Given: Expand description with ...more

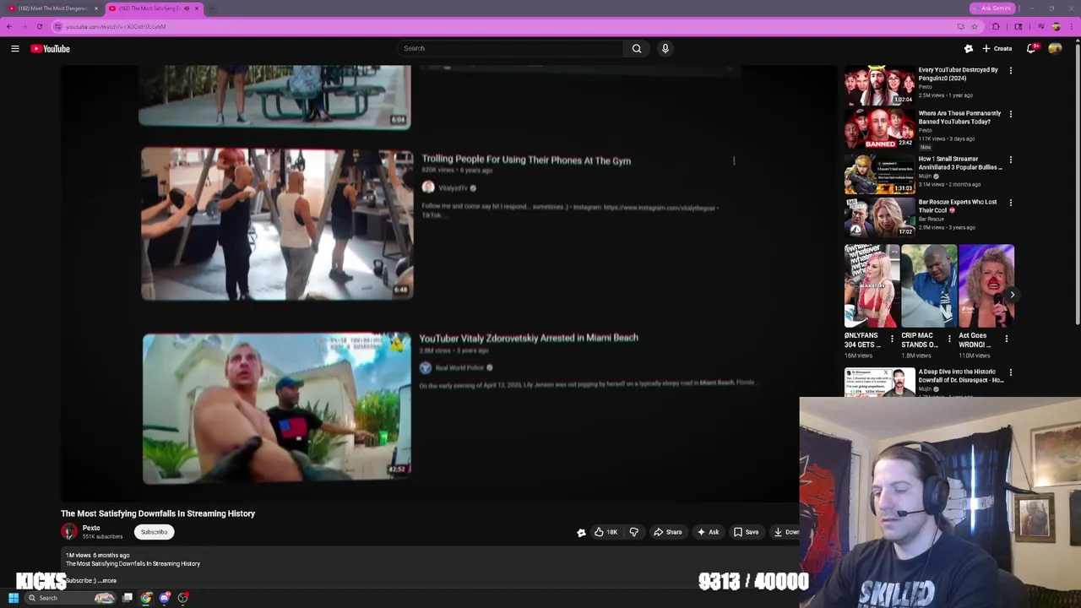Looking at the screenshot, I should pyautogui.click(x=108, y=580).
